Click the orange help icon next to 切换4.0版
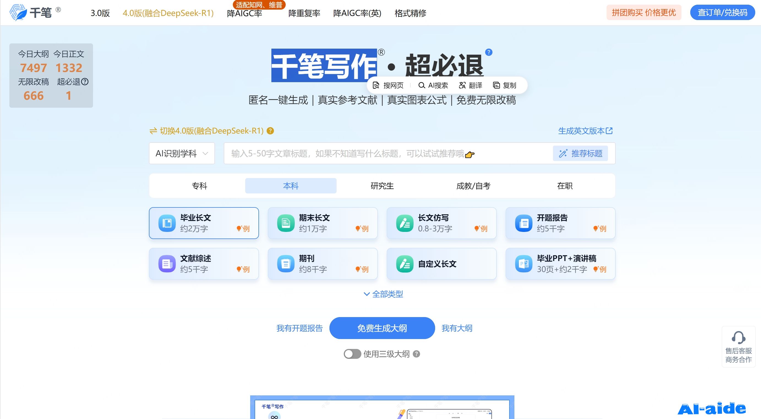This screenshot has height=419, width=761. tap(270, 131)
